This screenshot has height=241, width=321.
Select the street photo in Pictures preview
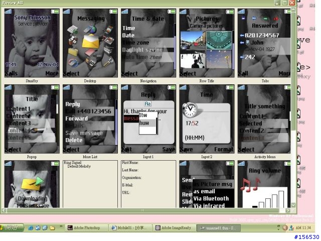coord(193,40)
